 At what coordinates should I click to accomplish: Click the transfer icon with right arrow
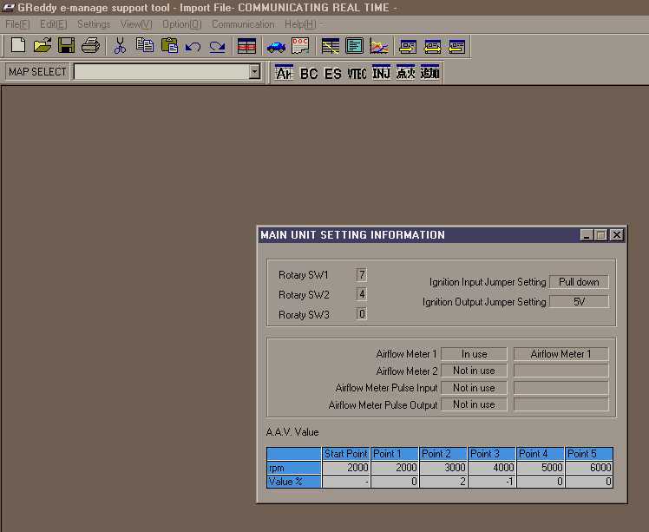(408, 46)
